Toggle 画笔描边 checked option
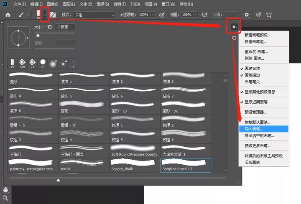 264,75
